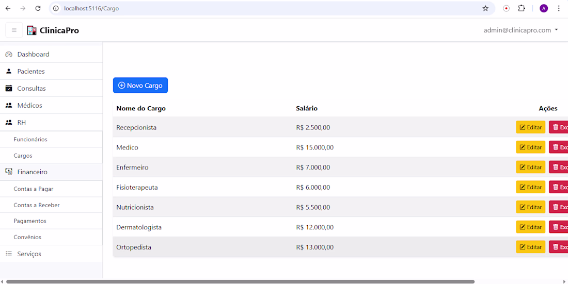Open the Pacientes menu item
Viewport: 568px width, 284px height.
tap(51, 71)
